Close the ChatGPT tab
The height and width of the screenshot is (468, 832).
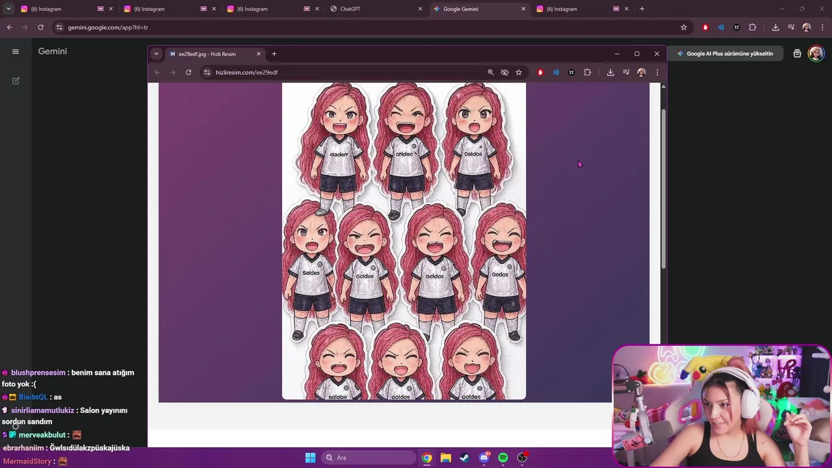tap(420, 8)
